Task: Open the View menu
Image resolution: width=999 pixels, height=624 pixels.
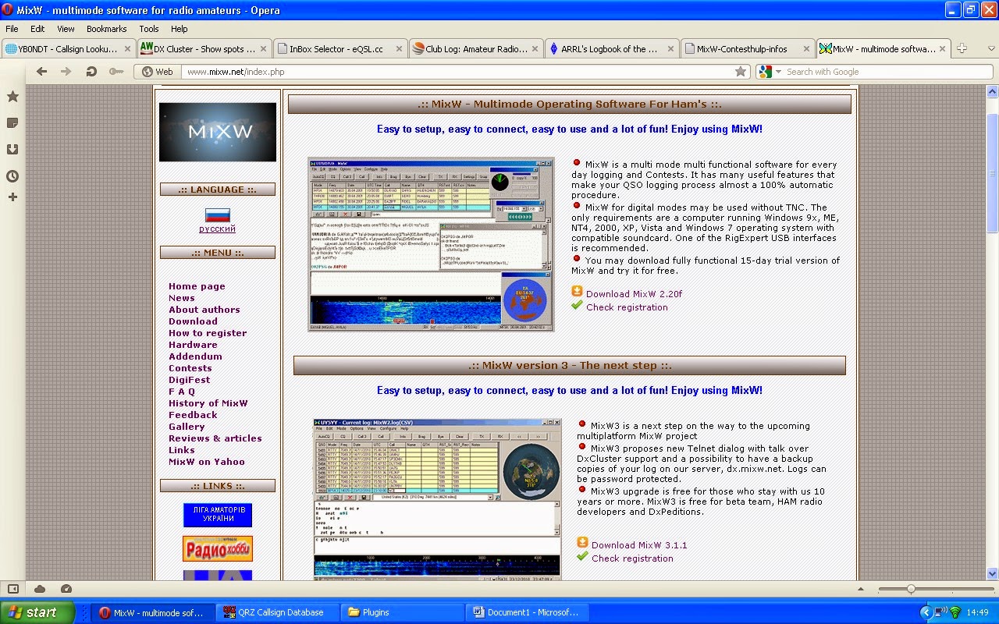Action: click(x=66, y=29)
